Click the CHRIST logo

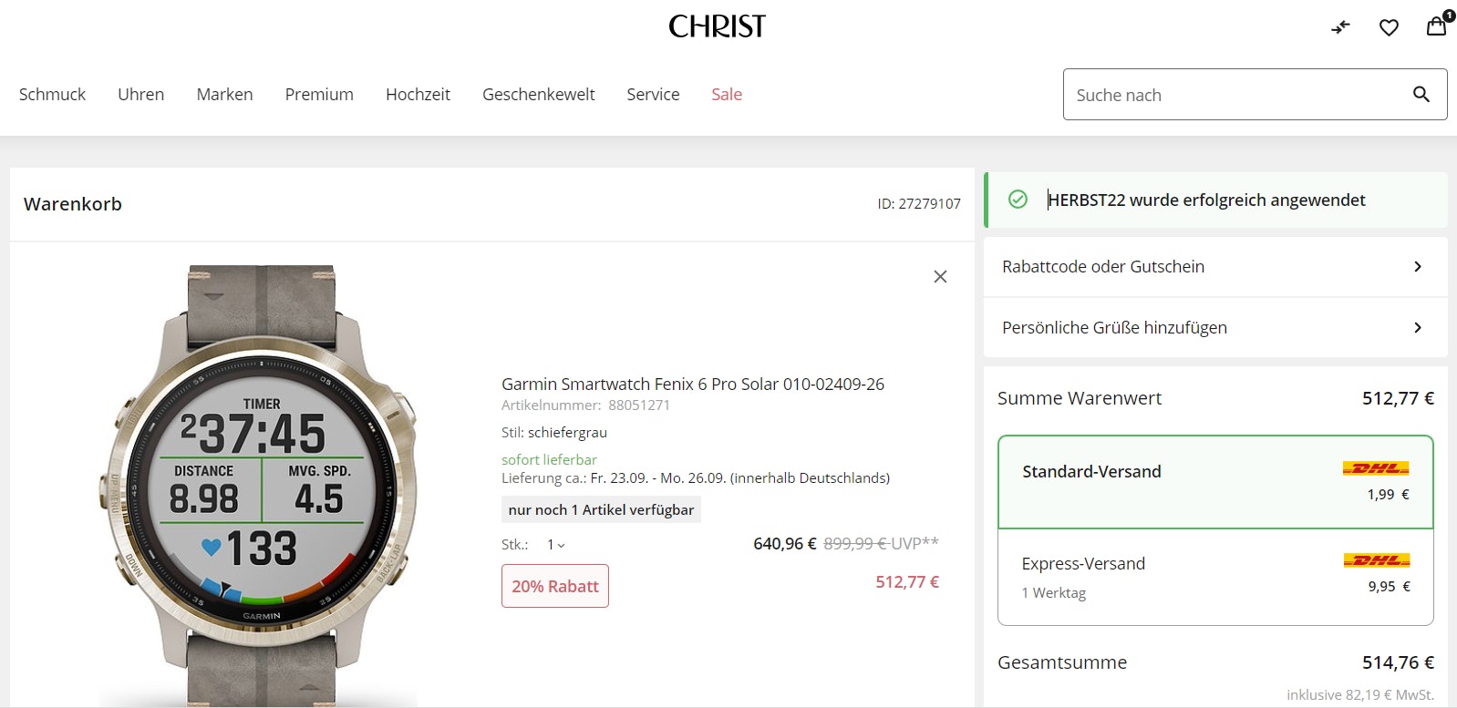coord(717,26)
